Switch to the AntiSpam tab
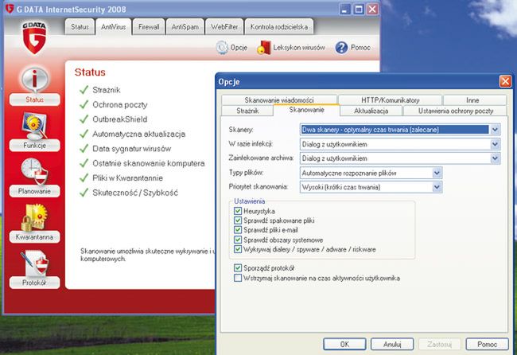Image resolution: width=517 pixels, height=355 pixels. (x=185, y=27)
